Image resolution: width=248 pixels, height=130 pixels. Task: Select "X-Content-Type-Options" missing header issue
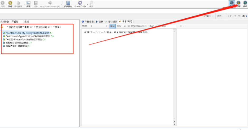point(28,36)
